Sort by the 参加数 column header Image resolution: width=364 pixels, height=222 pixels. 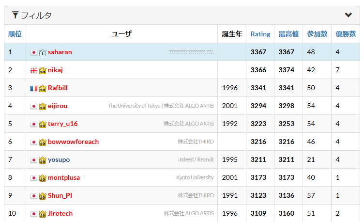(x=317, y=34)
